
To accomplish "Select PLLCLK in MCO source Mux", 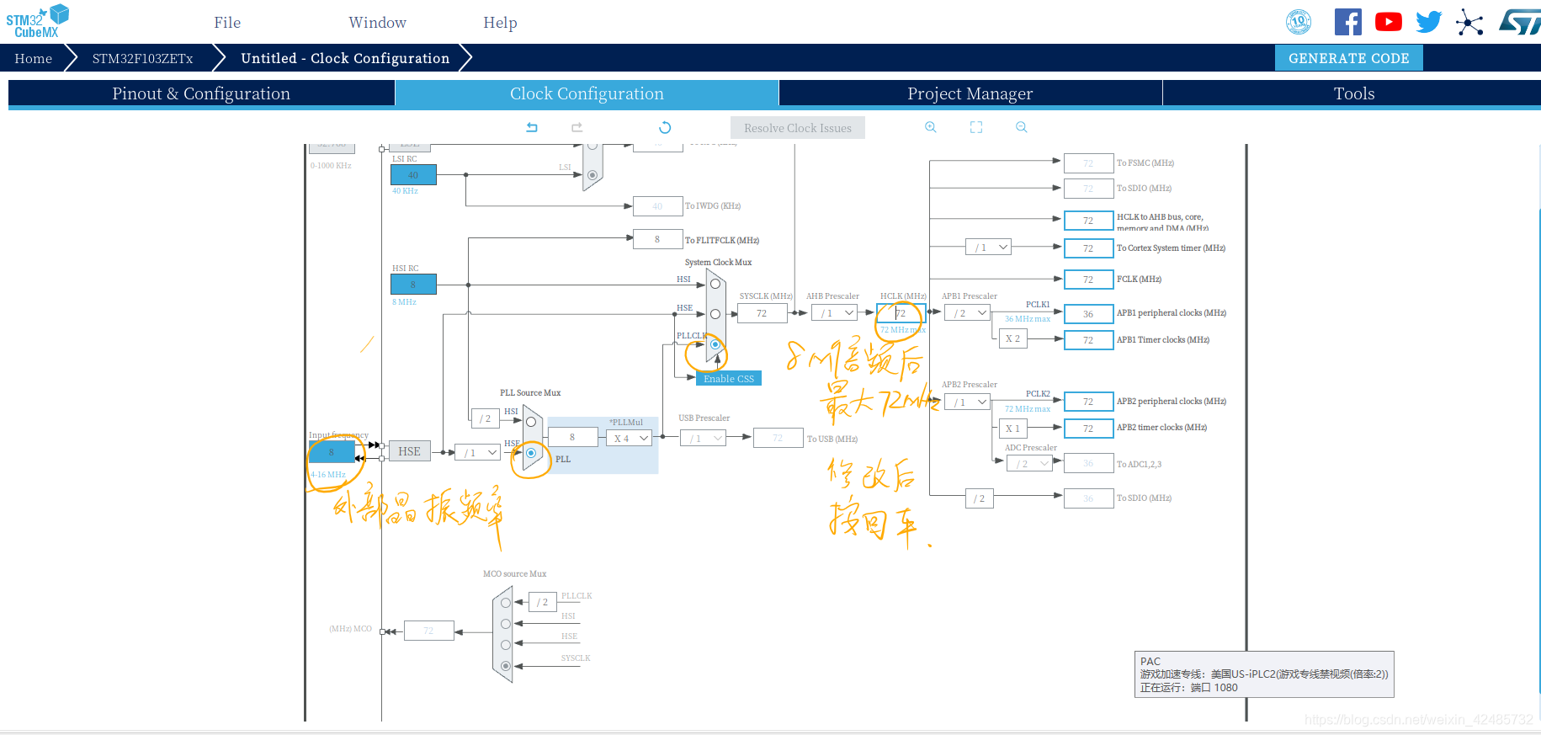I will point(506,603).
